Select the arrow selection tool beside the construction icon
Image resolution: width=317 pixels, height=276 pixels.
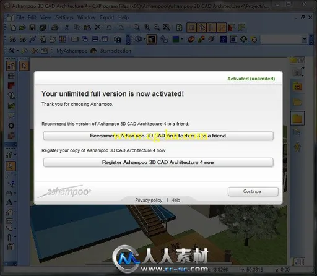[24, 66]
